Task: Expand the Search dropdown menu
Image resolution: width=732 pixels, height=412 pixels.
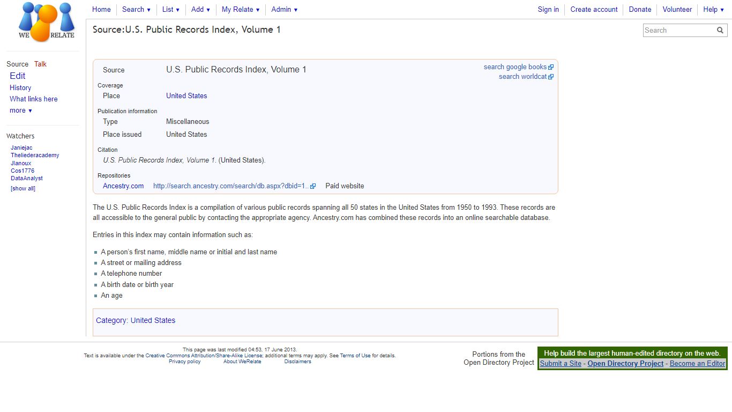Action: [x=136, y=9]
